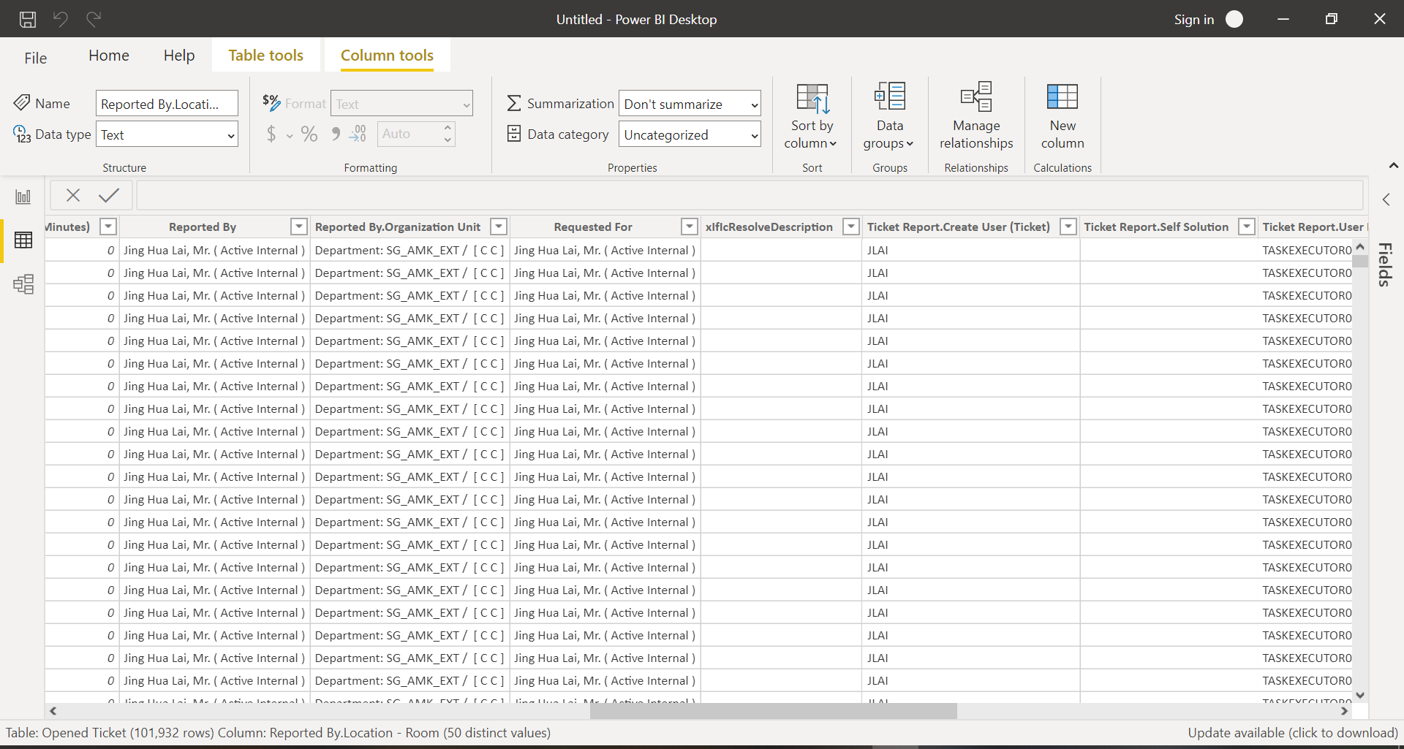The width and height of the screenshot is (1404, 749).
Task: Click Update available download link
Action: tap(1292, 733)
